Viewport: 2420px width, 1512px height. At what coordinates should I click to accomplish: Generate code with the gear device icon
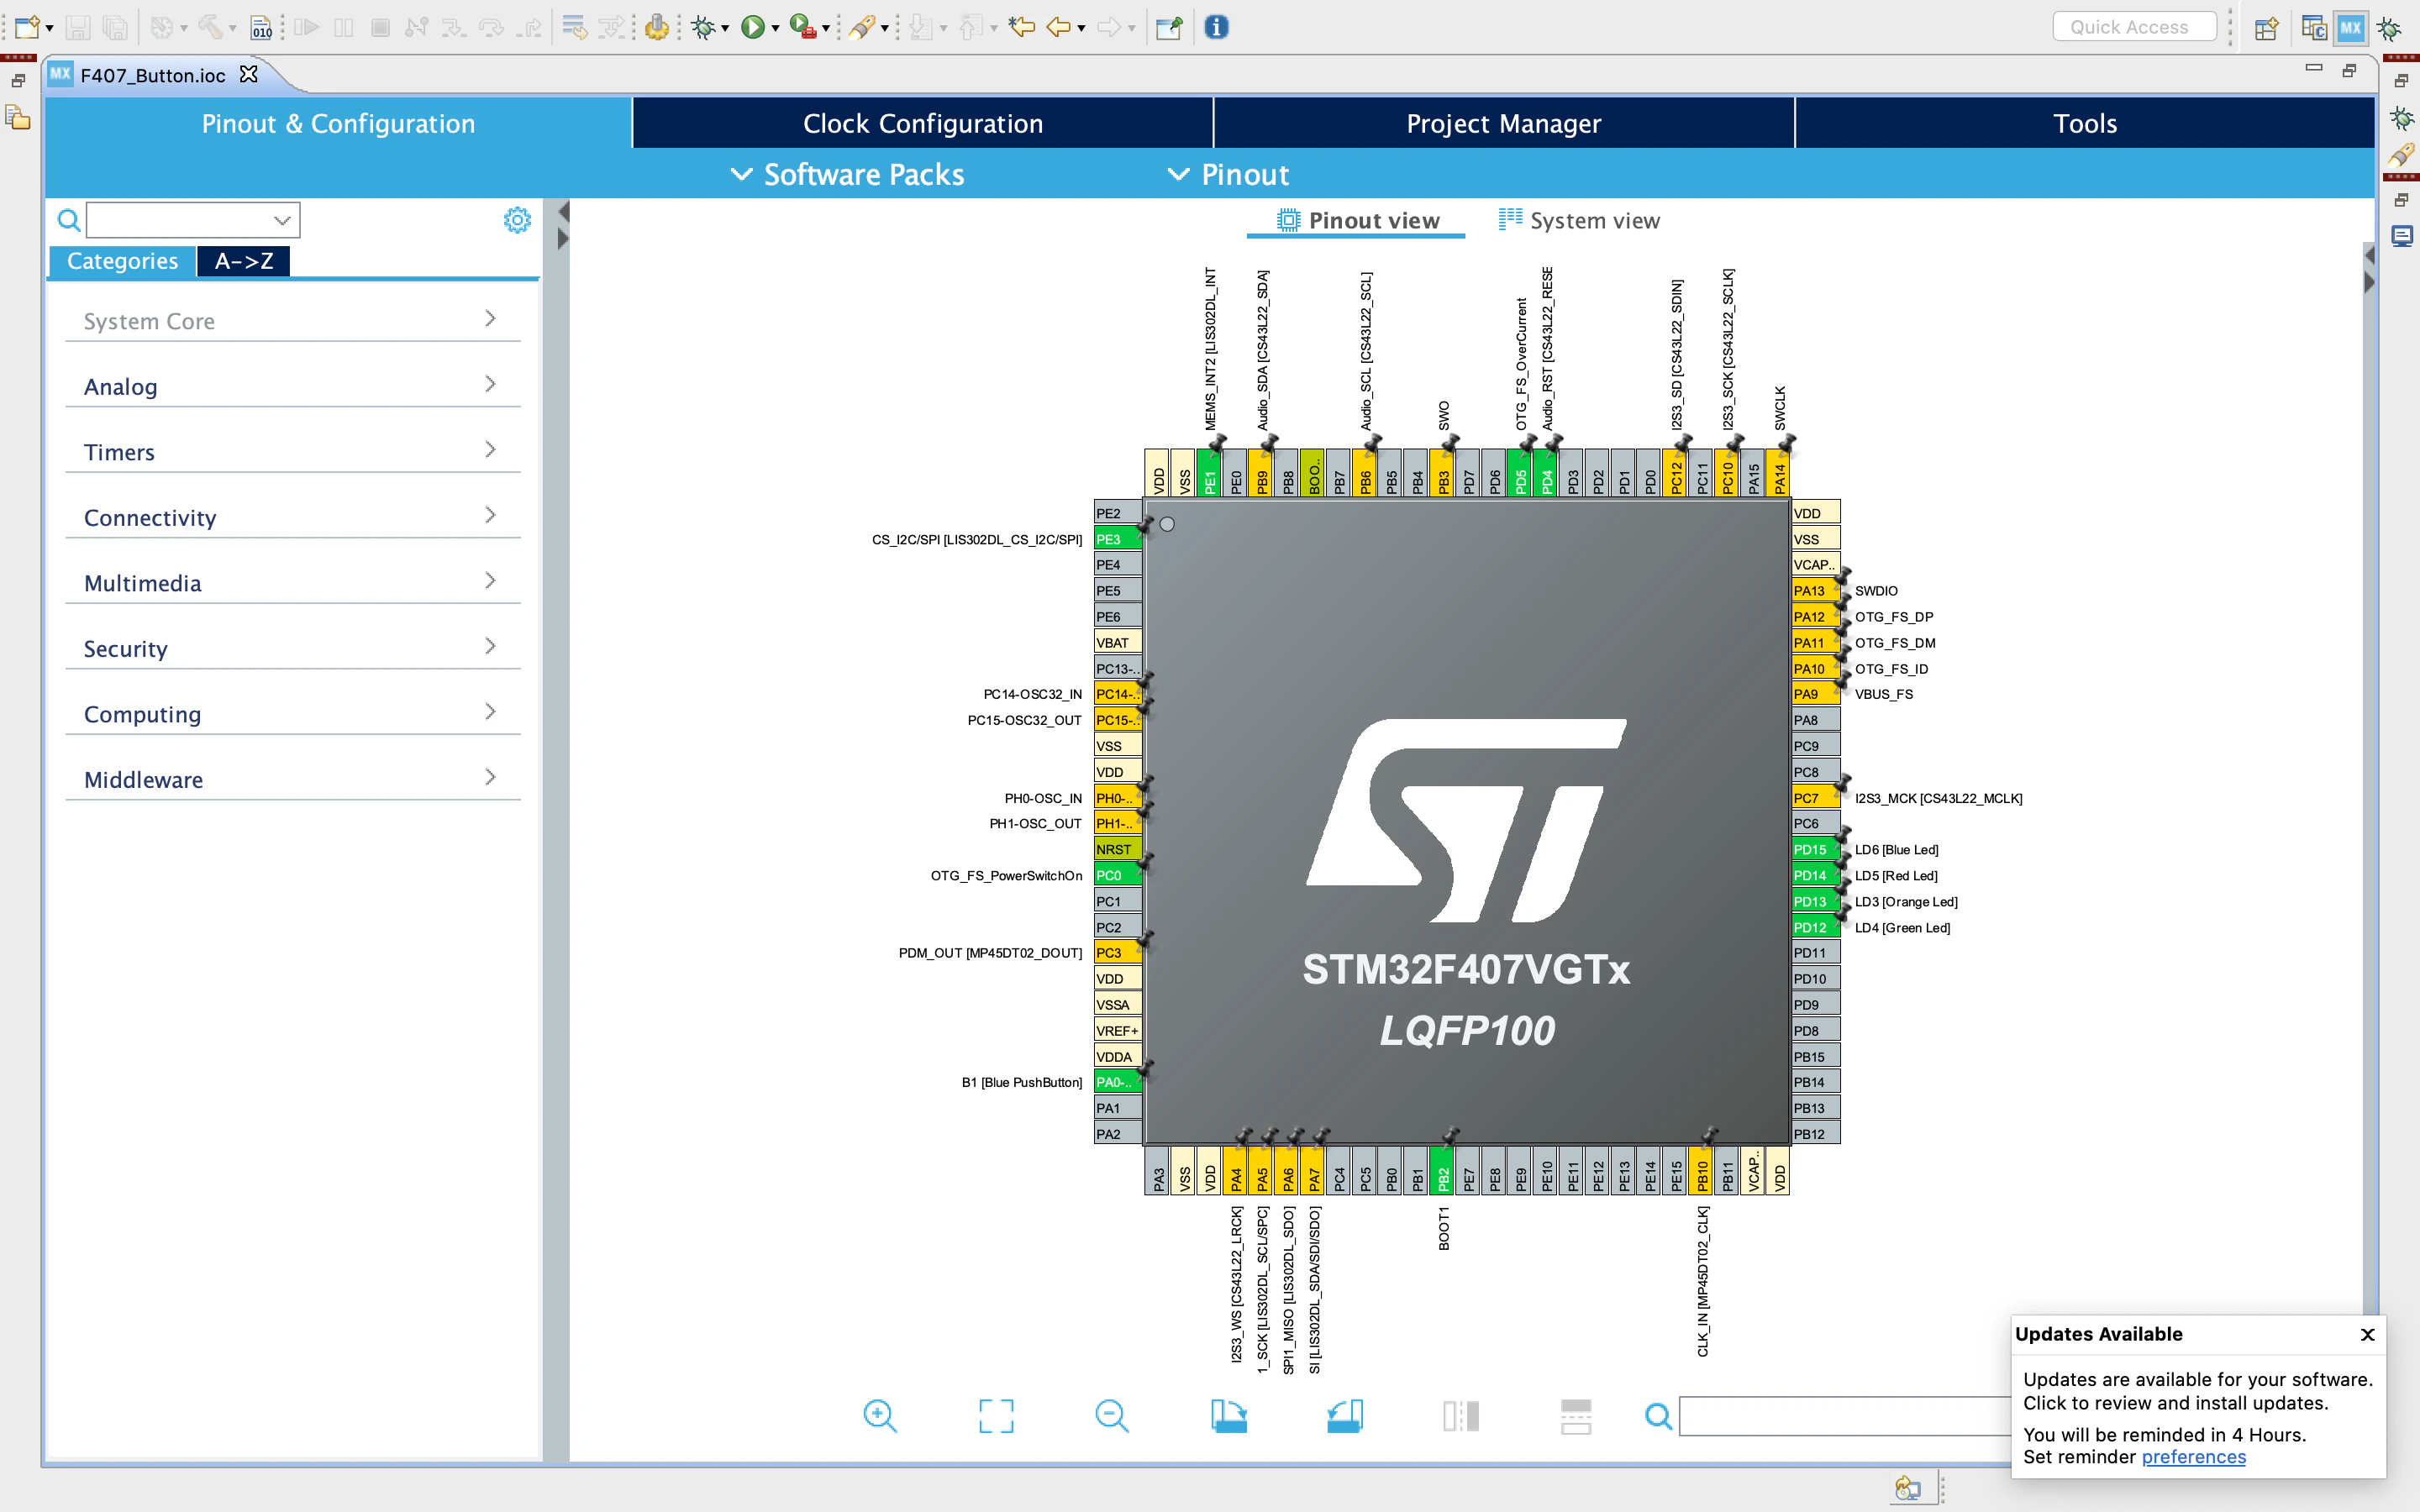click(656, 27)
